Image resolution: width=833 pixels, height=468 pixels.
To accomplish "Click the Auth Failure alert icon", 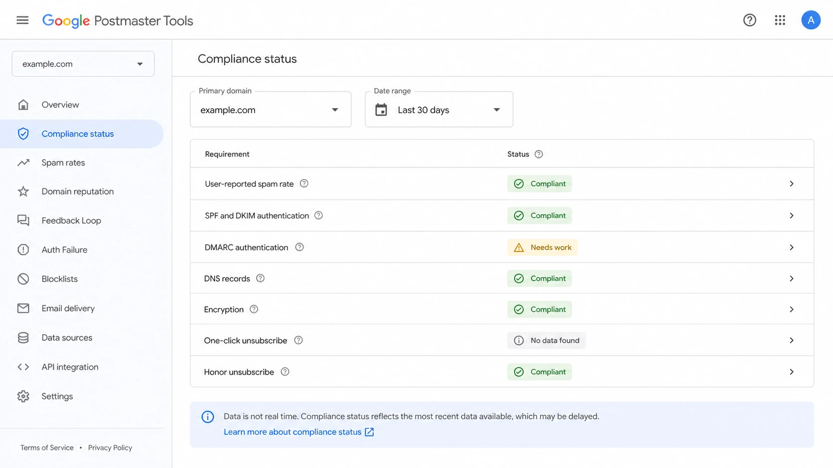I will pyautogui.click(x=23, y=250).
